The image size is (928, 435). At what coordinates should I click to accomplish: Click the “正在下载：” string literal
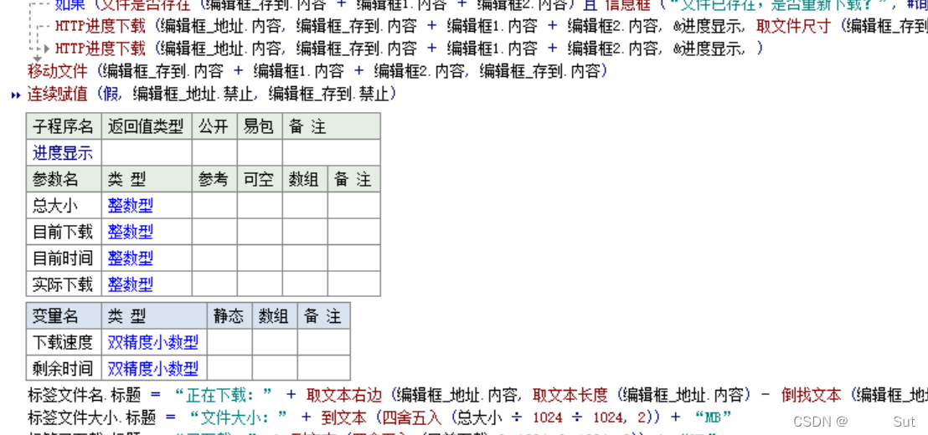coord(224,394)
